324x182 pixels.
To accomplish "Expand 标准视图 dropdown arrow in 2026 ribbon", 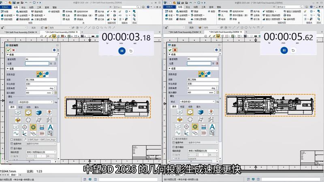I will pyautogui.click(x=14, y=15).
